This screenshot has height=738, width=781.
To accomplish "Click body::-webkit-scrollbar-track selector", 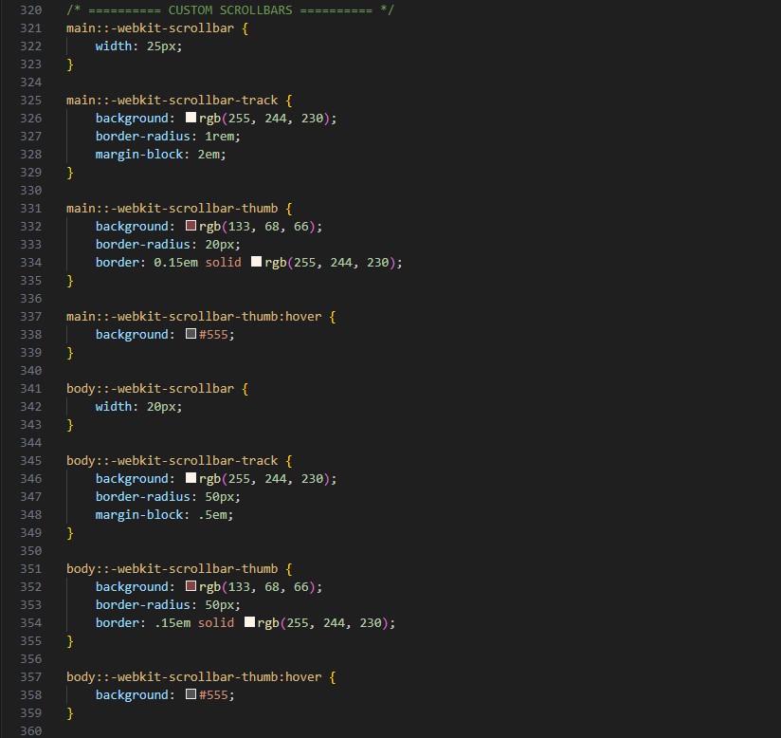I will [172, 461].
